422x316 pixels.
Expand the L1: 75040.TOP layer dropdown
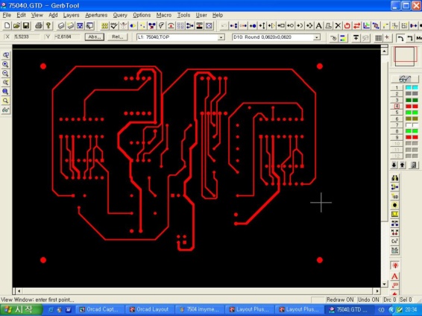click(221, 37)
